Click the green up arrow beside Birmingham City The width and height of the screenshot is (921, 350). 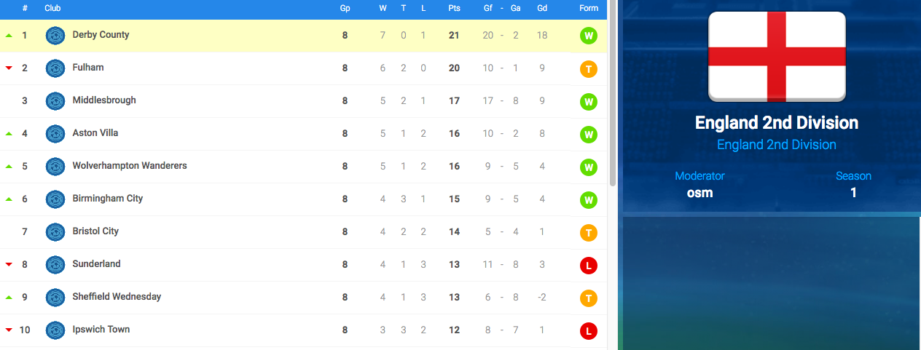tap(9, 199)
